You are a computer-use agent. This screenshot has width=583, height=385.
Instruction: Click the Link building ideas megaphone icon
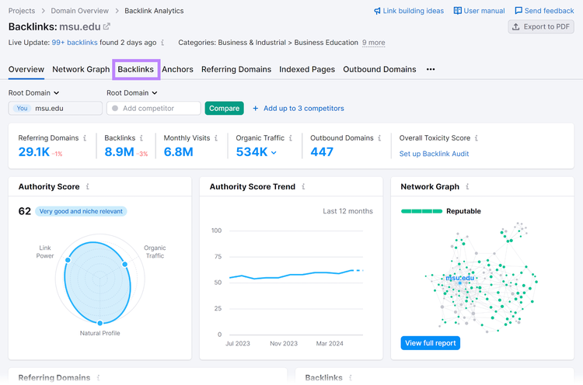[x=377, y=11]
